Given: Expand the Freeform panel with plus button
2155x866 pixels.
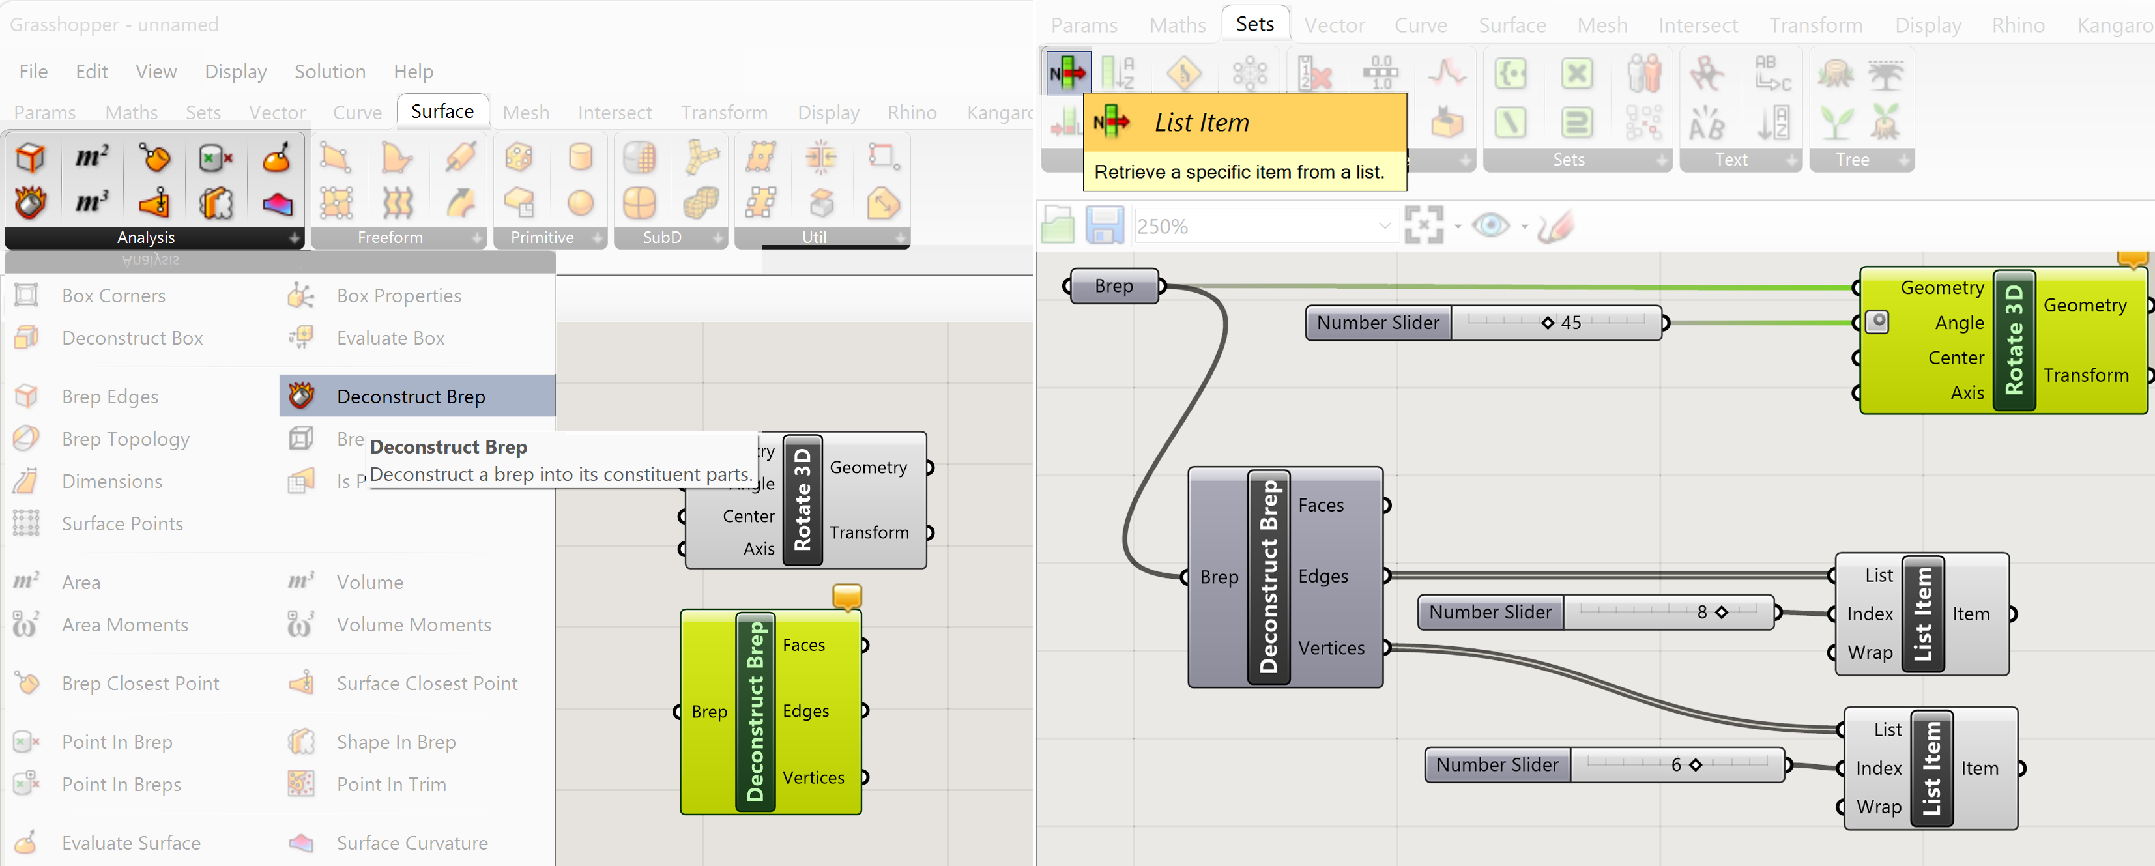Looking at the screenshot, I should [x=477, y=238].
